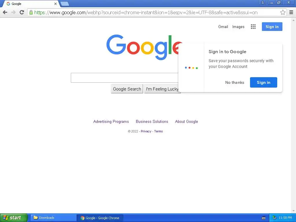Viewport: 296px width, 222px height.
Task: Select Google Chrome taskbar button
Action: (x=100, y=218)
